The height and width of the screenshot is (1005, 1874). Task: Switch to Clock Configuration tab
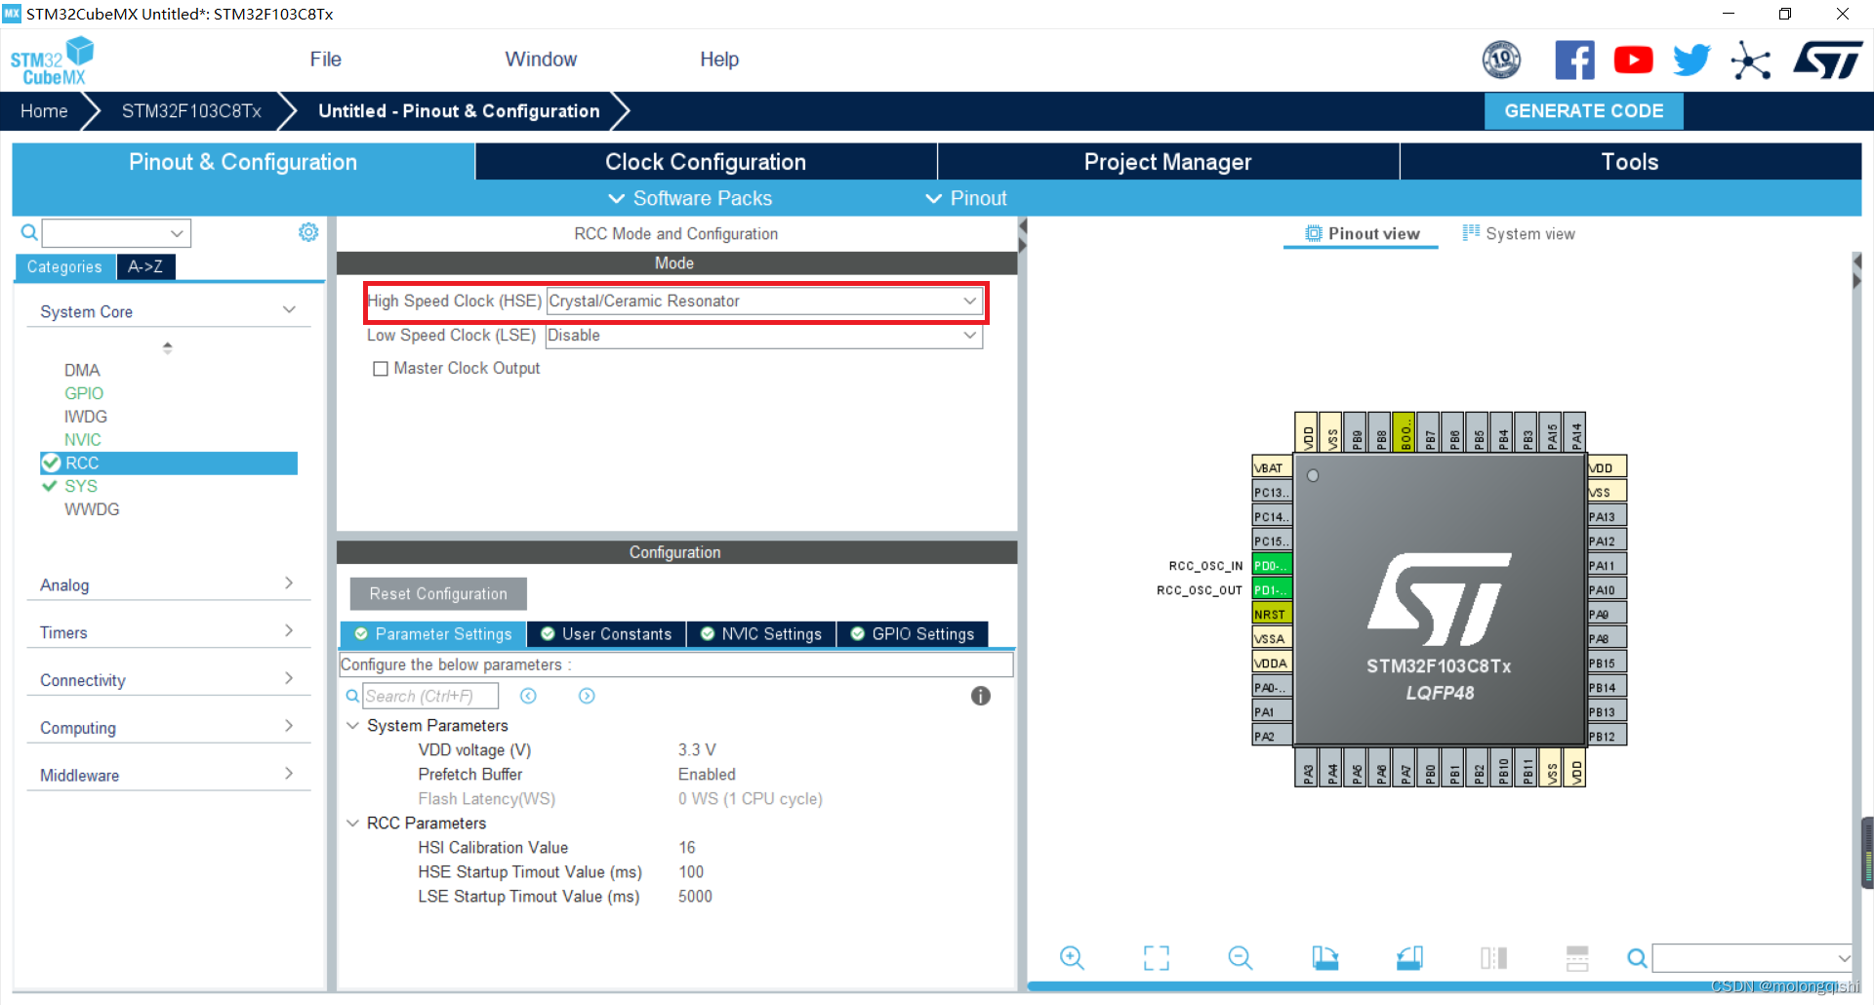pos(706,162)
